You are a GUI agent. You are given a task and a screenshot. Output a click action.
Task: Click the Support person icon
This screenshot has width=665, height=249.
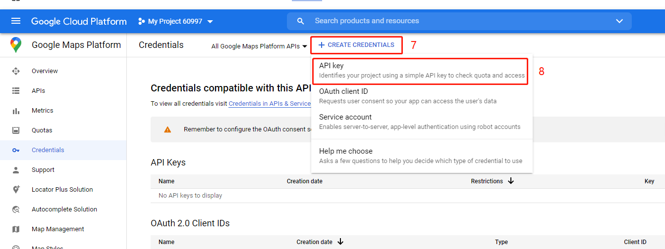coord(16,170)
